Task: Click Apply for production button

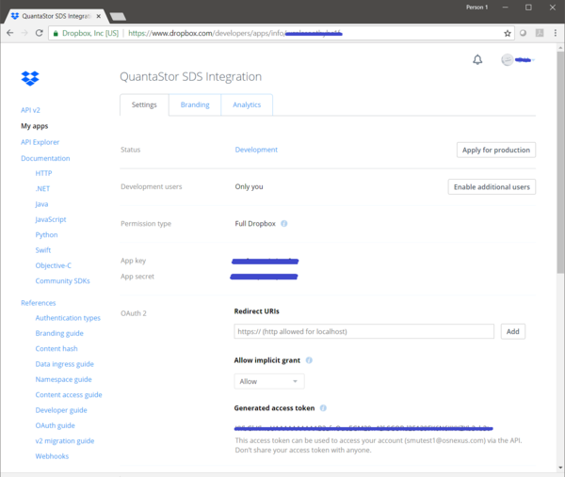Action: pyautogui.click(x=496, y=151)
